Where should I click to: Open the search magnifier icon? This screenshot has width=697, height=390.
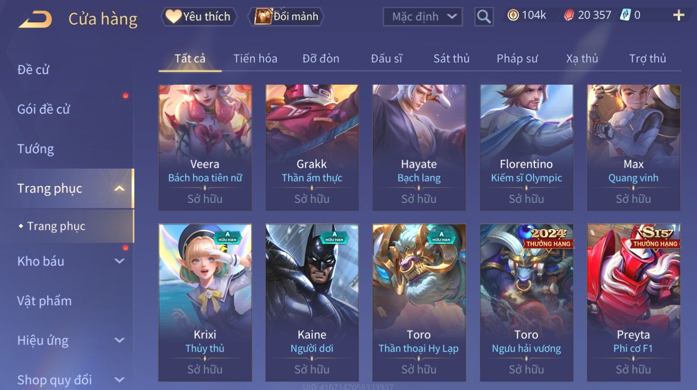click(x=484, y=17)
